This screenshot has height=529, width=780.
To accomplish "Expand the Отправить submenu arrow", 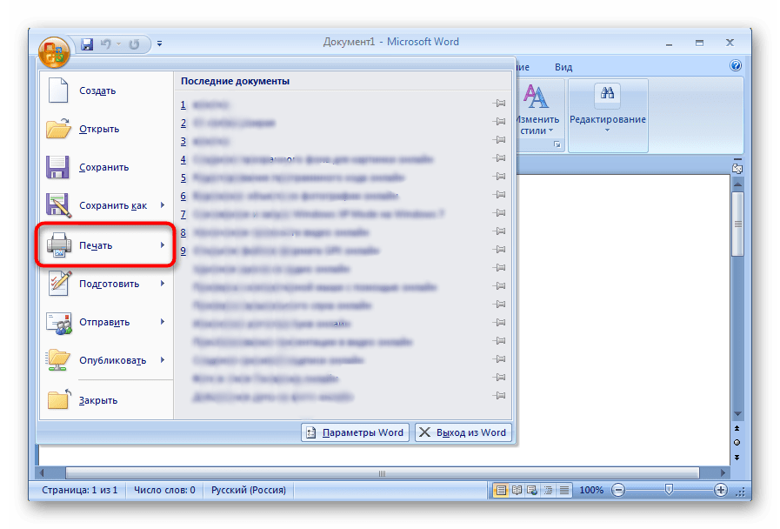I will [161, 322].
